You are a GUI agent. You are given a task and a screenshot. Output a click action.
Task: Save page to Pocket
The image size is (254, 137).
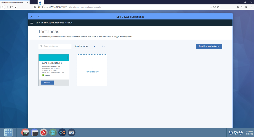click(214, 7)
